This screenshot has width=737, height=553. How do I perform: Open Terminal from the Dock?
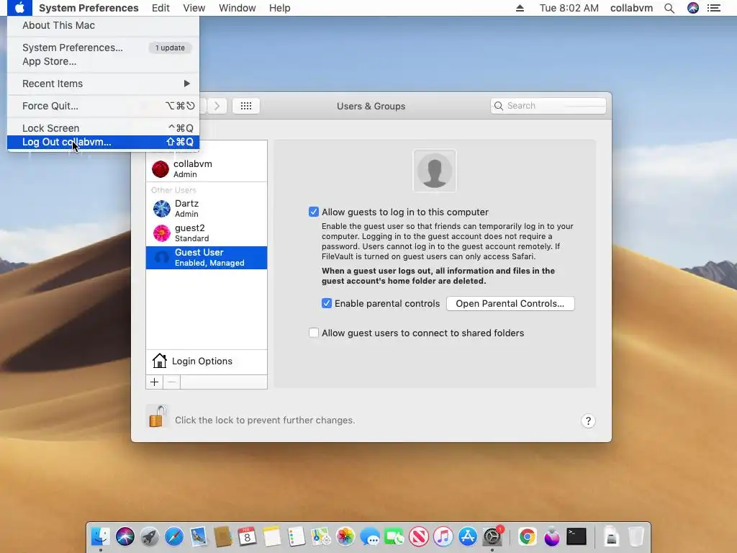click(x=577, y=536)
